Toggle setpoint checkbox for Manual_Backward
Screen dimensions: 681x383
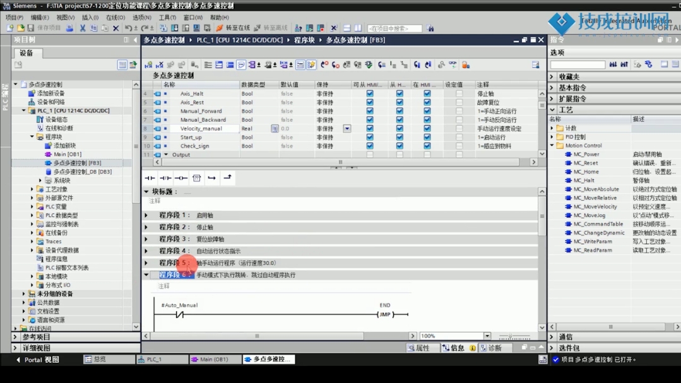pyautogui.click(x=459, y=120)
